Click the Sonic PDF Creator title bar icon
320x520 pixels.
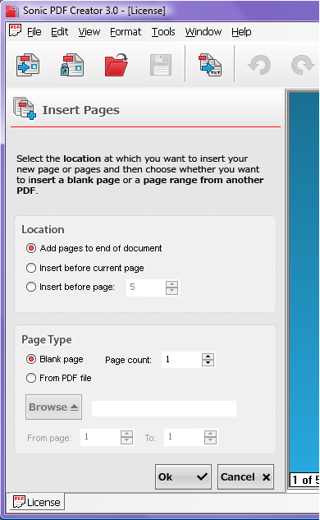[x=12, y=11]
